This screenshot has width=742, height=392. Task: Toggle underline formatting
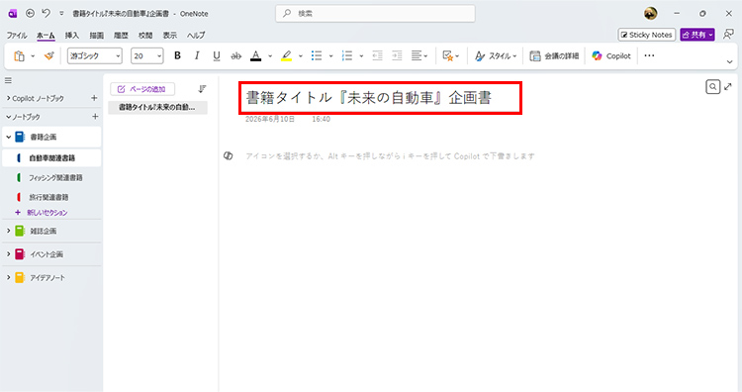point(217,55)
